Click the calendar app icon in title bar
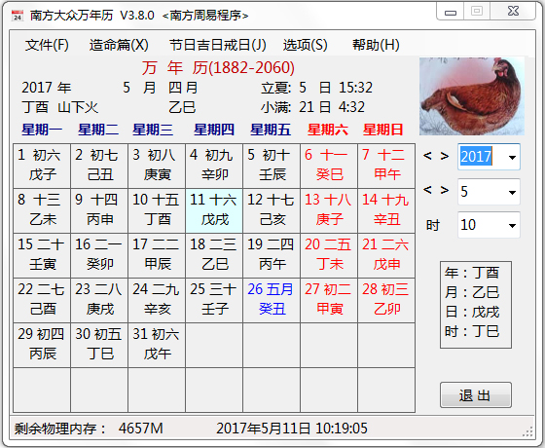This screenshot has width=545, height=448. coord(18,16)
